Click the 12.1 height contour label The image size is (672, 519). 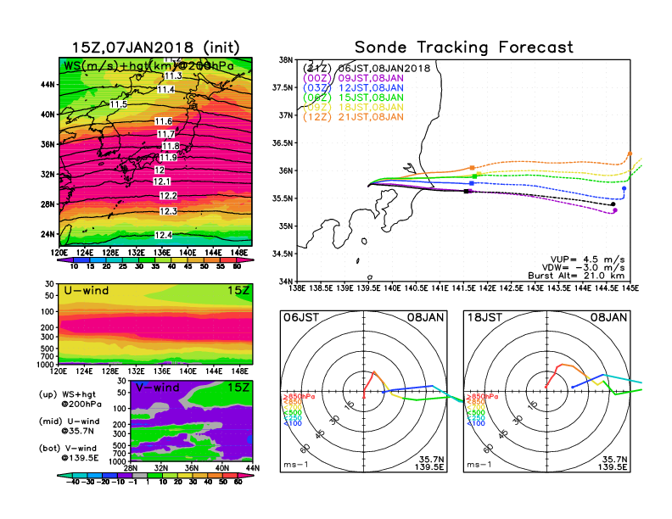pos(161,181)
